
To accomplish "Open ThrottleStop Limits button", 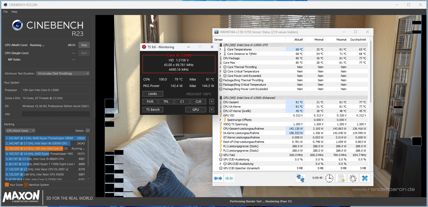I will click(x=153, y=94).
